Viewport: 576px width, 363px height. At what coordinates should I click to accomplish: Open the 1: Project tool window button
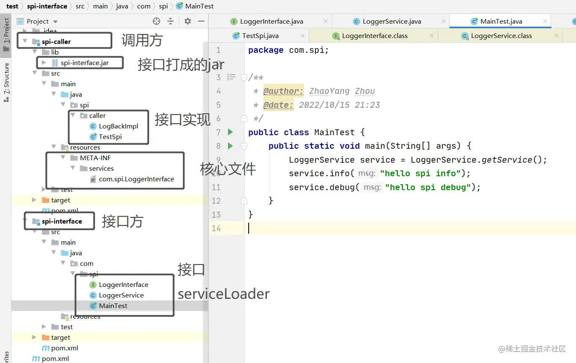click(6, 35)
